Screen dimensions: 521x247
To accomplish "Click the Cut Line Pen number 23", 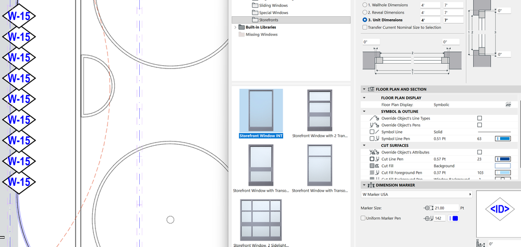I will click(x=479, y=159).
